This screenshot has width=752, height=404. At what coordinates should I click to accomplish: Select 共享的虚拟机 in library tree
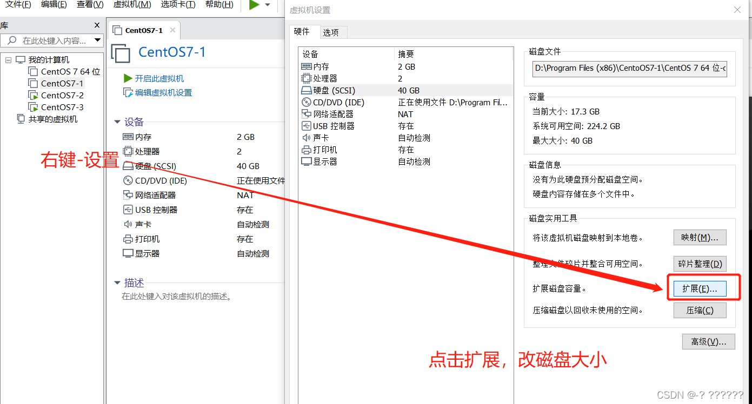53,119
